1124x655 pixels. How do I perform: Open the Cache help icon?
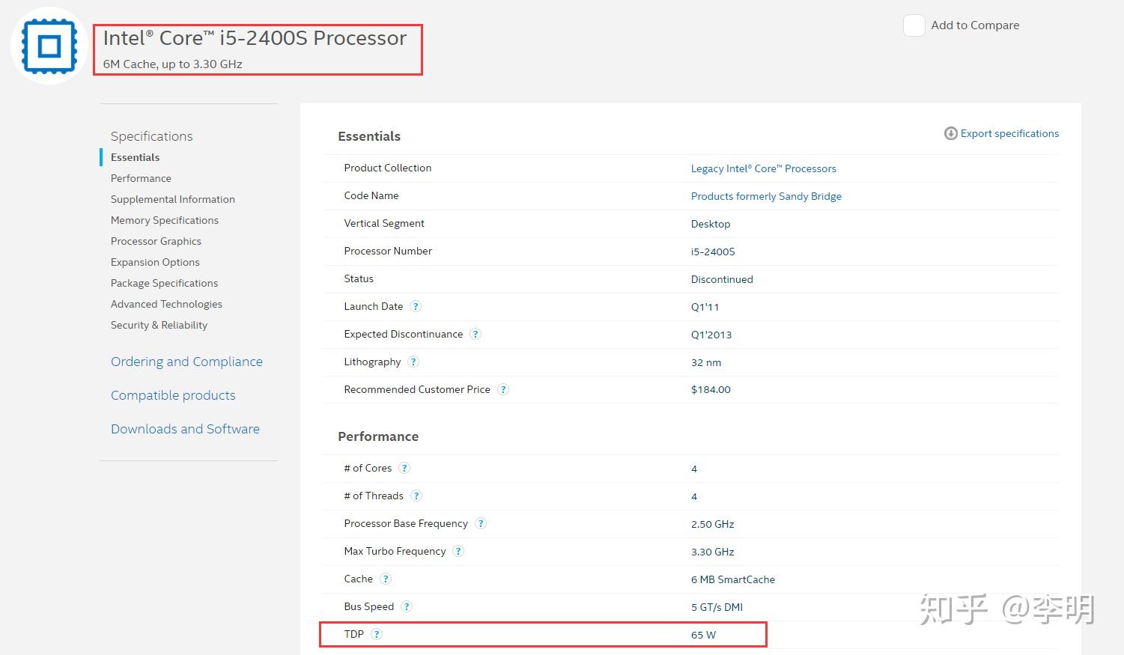pos(386,579)
